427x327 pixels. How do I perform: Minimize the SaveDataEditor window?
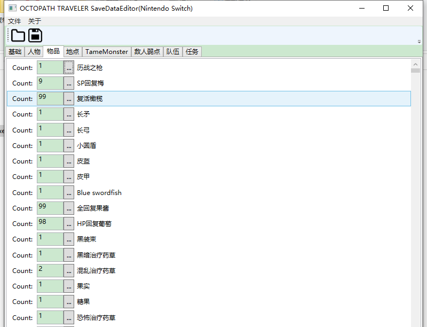pyautogui.click(x=362, y=8)
